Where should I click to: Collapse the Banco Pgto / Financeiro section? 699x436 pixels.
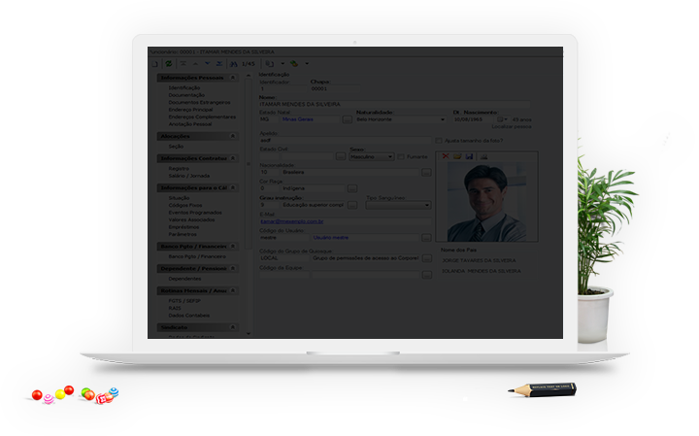pos(232,246)
